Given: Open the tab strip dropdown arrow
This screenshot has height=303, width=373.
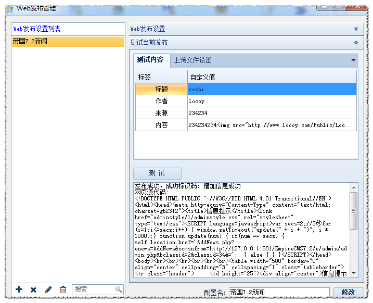Looking at the screenshot, I should pyautogui.click(x=353, y=60).
